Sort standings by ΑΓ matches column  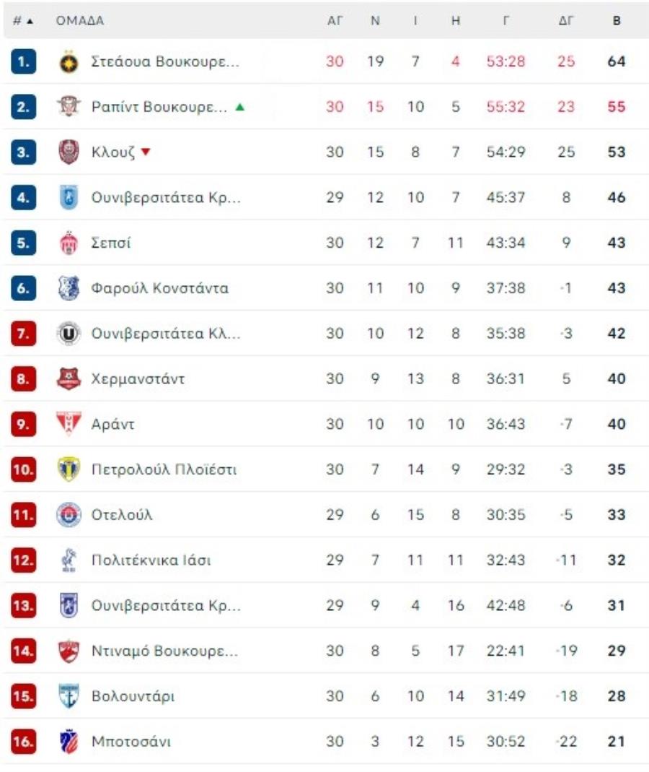[335, 21]
